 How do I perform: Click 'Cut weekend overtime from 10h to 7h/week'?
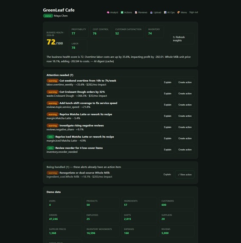click(x=88, y=81)
